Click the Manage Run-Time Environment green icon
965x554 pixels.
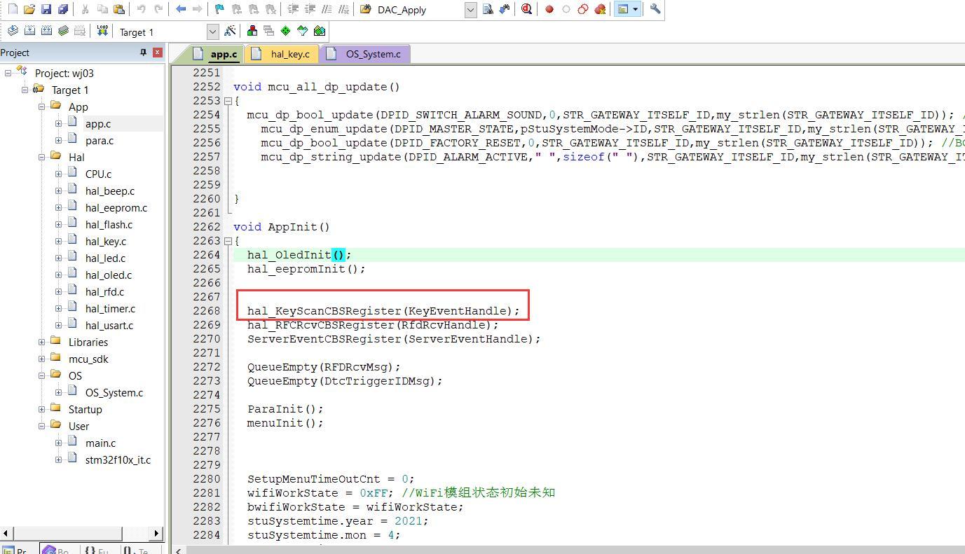(286, 31)
